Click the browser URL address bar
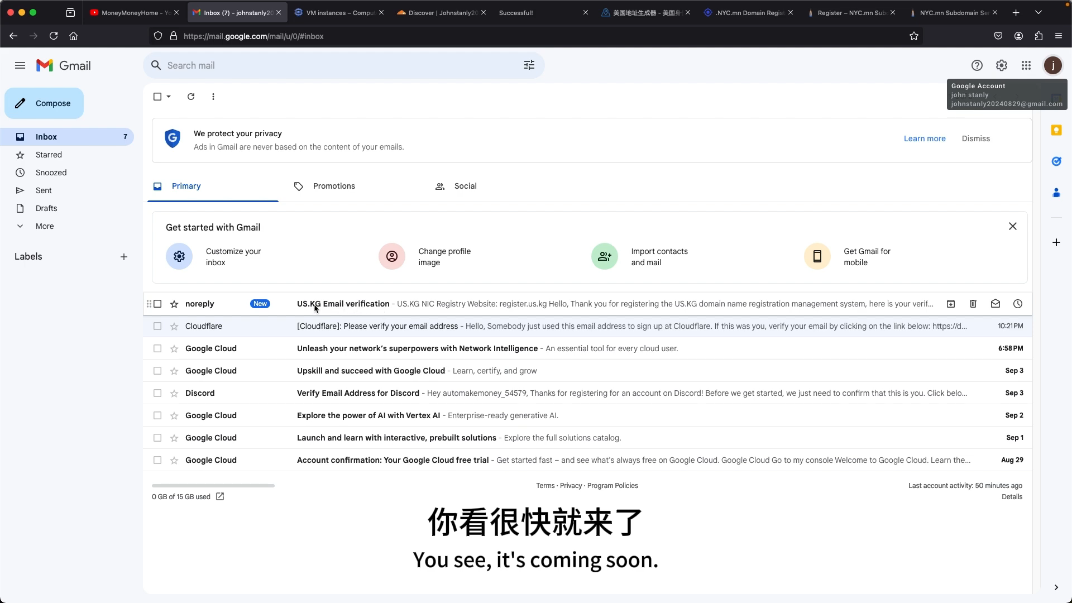1072x603 pixels. pyautogui.click(x=536, y=36)
